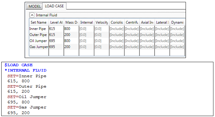Click Gas Jumper Velocity [0.0] cell
Screen dimensions: 215x117
click(101, 47)
